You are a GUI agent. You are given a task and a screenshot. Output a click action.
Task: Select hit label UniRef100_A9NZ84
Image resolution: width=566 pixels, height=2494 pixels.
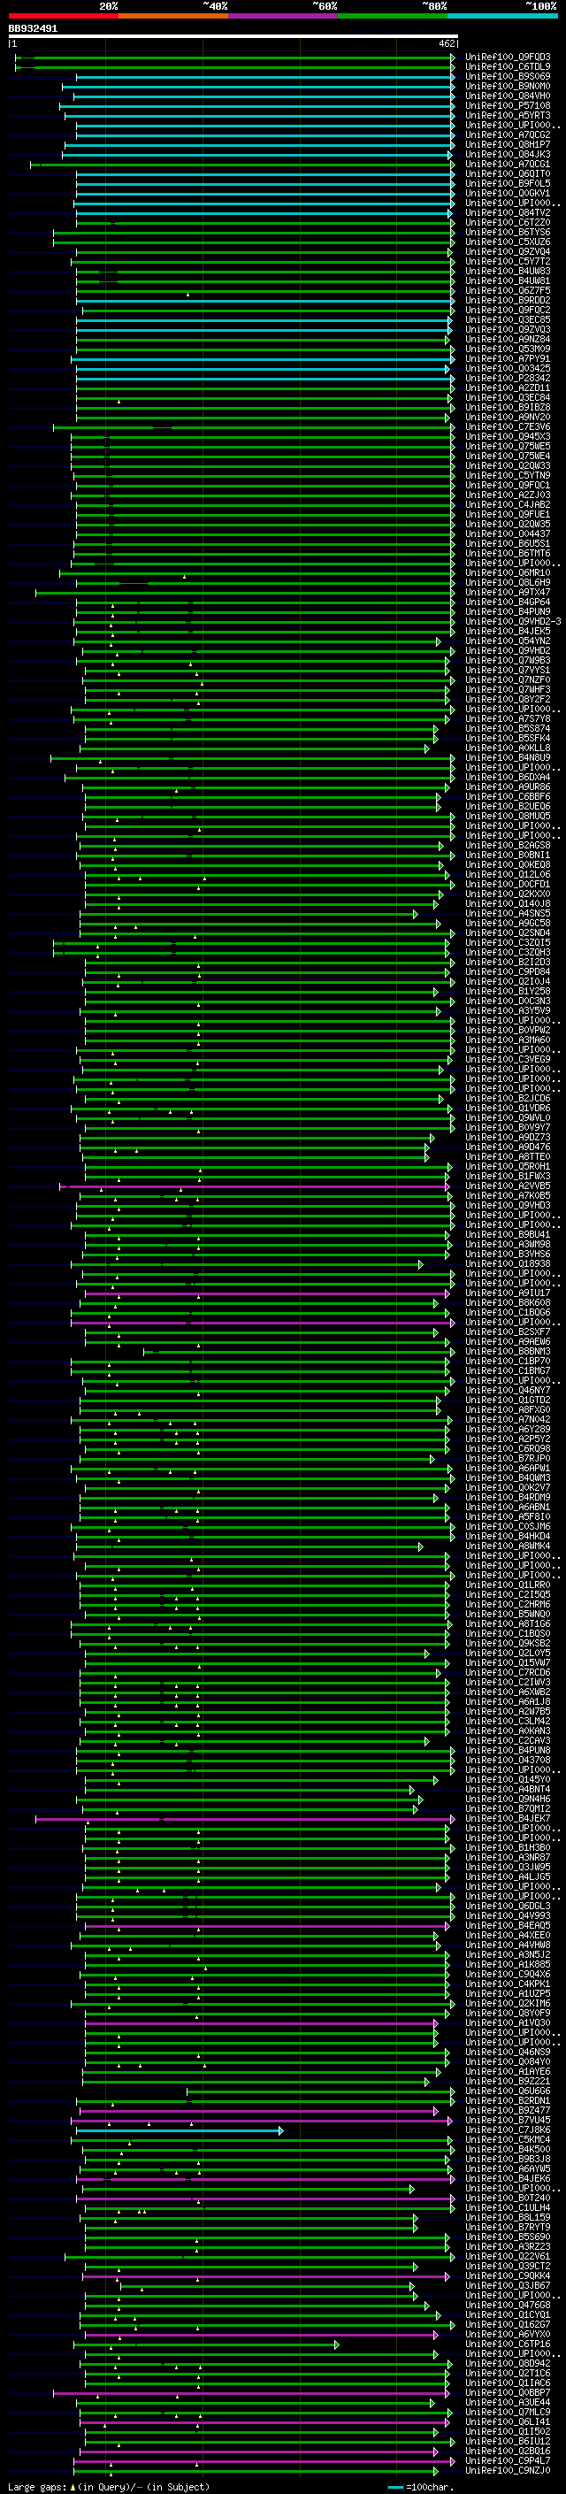click(508, 340)
